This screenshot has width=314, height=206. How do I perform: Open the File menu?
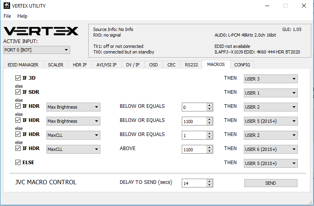click(7, 16)
